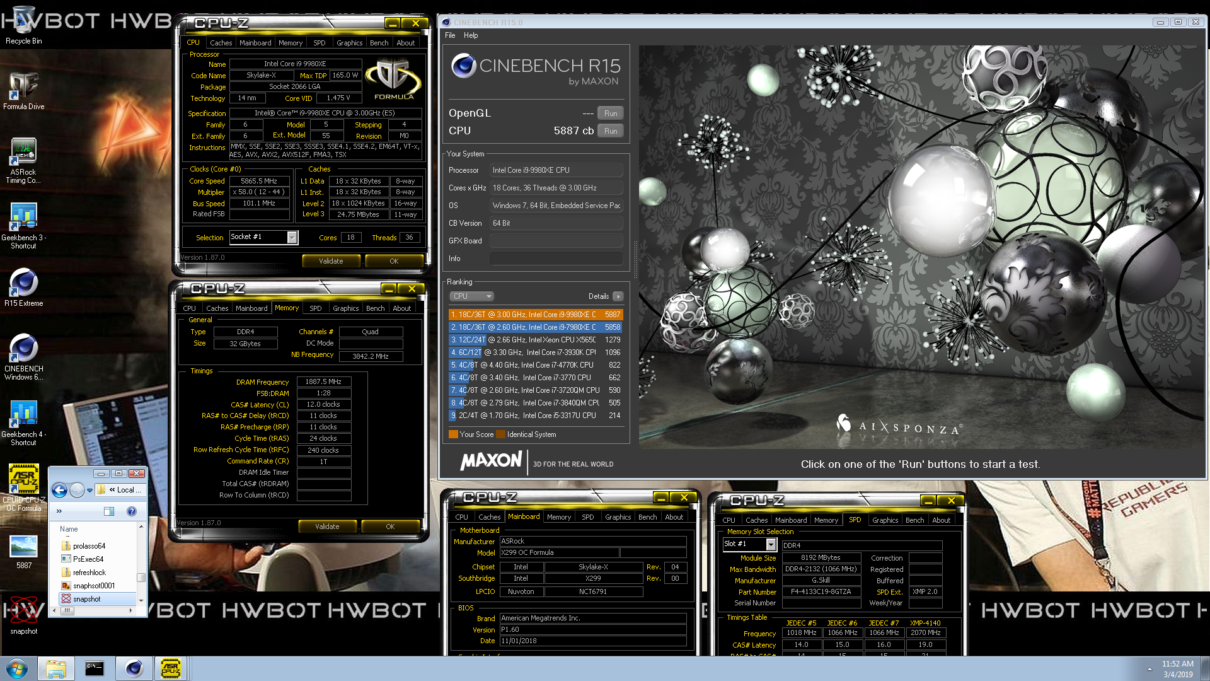Click the GFX Board field in Cinebench
The width and height of the screenshot is (1210, 681).
(556, 241)
